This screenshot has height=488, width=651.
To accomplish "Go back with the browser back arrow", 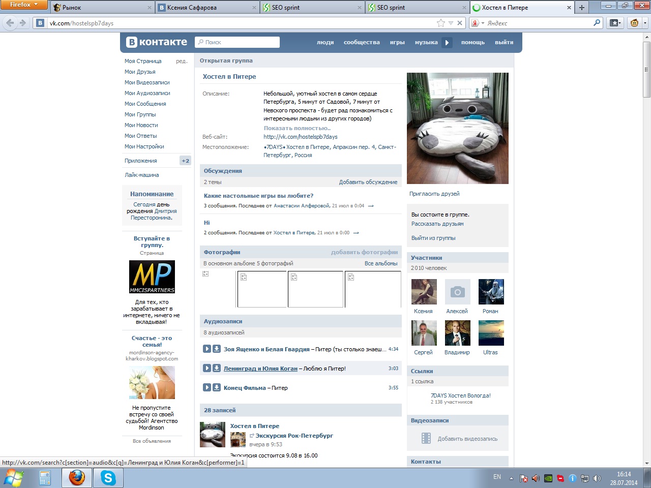I will click(10, 23).
